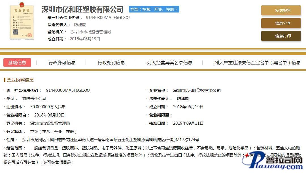Screen dimensions: 306x173
Task: Click legal representative 陈建能 in the header
Action: [80, 25]
